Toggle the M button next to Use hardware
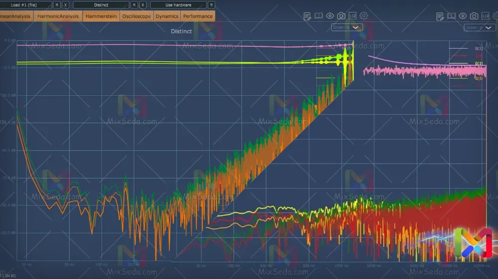This screenshot has height=279, width=498. pos(212,5)
